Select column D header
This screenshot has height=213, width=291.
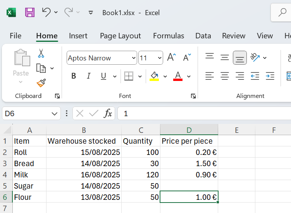189,130
